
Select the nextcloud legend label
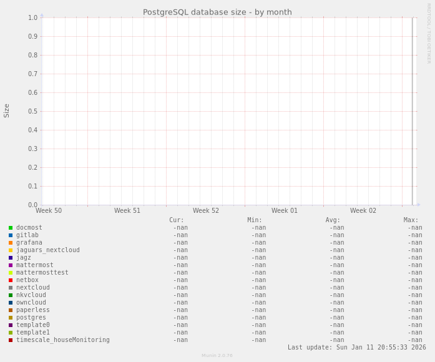pyautogui.click(x=32, y=287)
